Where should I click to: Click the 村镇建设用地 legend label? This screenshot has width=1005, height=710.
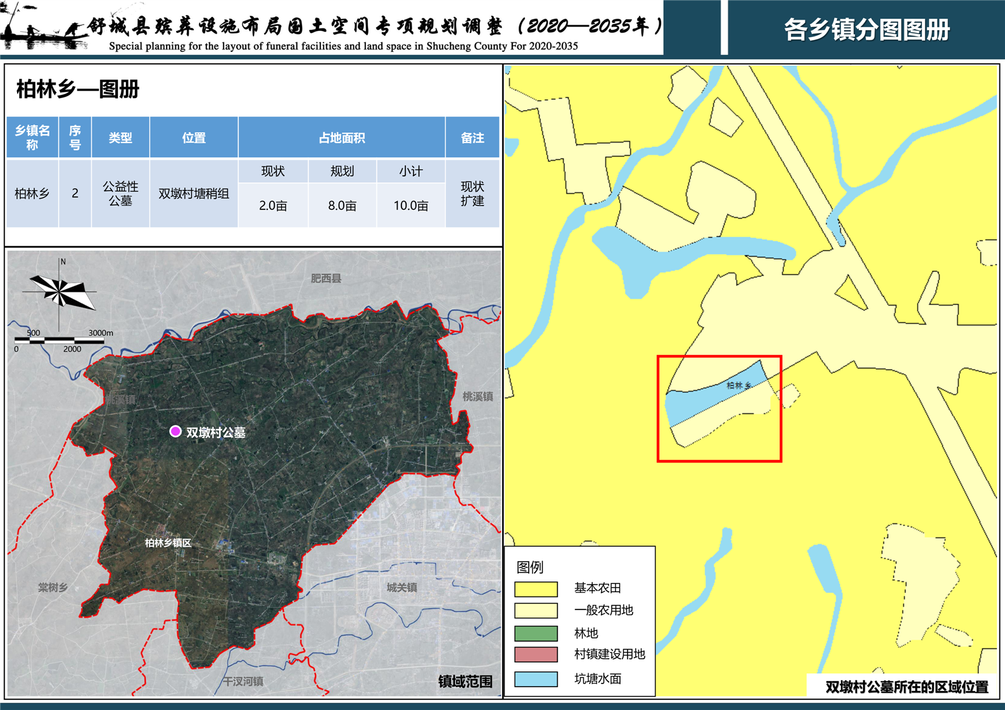[609, 655]
